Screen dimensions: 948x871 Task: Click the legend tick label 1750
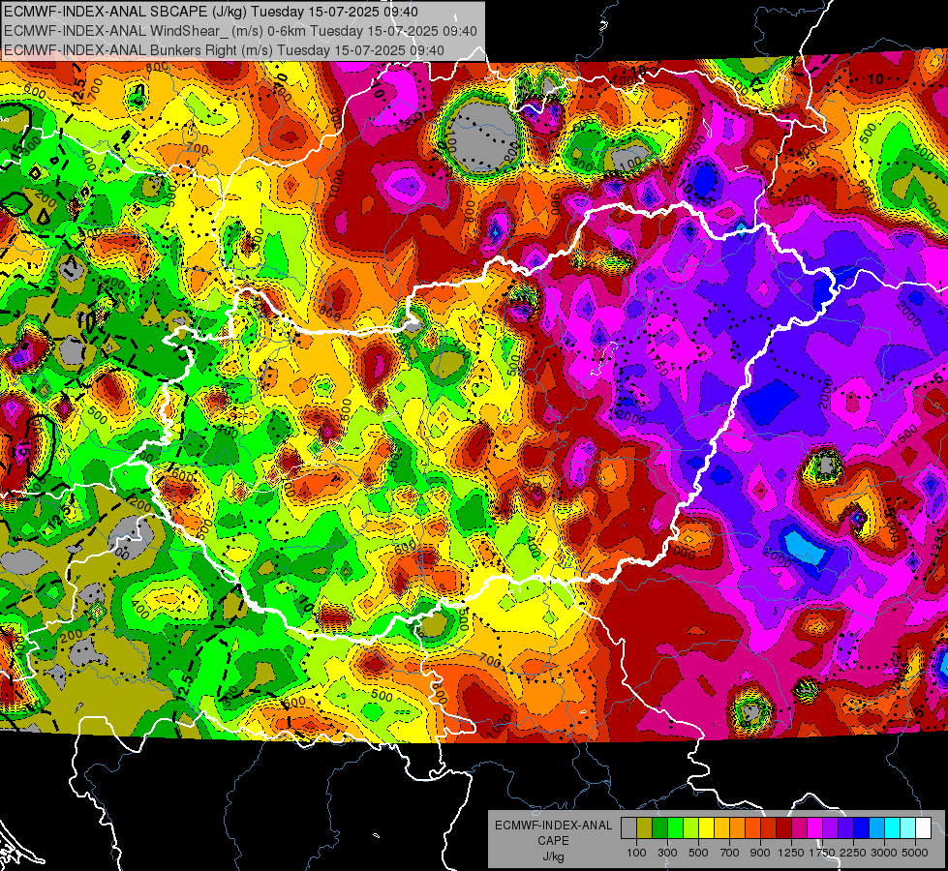823,853
